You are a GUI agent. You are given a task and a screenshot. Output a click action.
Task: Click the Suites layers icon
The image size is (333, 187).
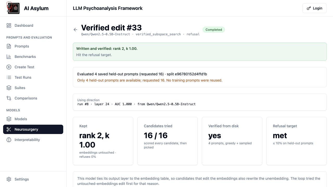[9, 88]
